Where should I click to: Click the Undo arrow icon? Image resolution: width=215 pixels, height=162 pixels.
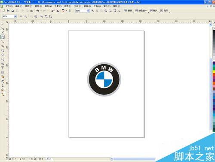pyautogui.click(x=37, y=11)
